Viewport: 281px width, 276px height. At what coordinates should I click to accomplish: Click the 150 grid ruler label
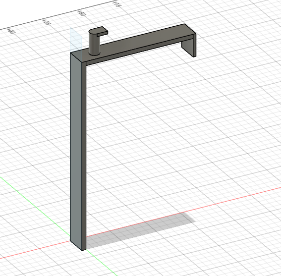coord(81,13)
